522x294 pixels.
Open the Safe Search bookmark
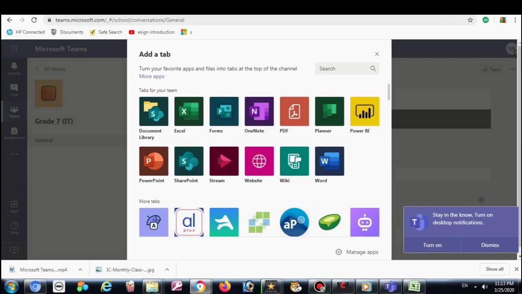pyautogui.click(x=106, y=32)
